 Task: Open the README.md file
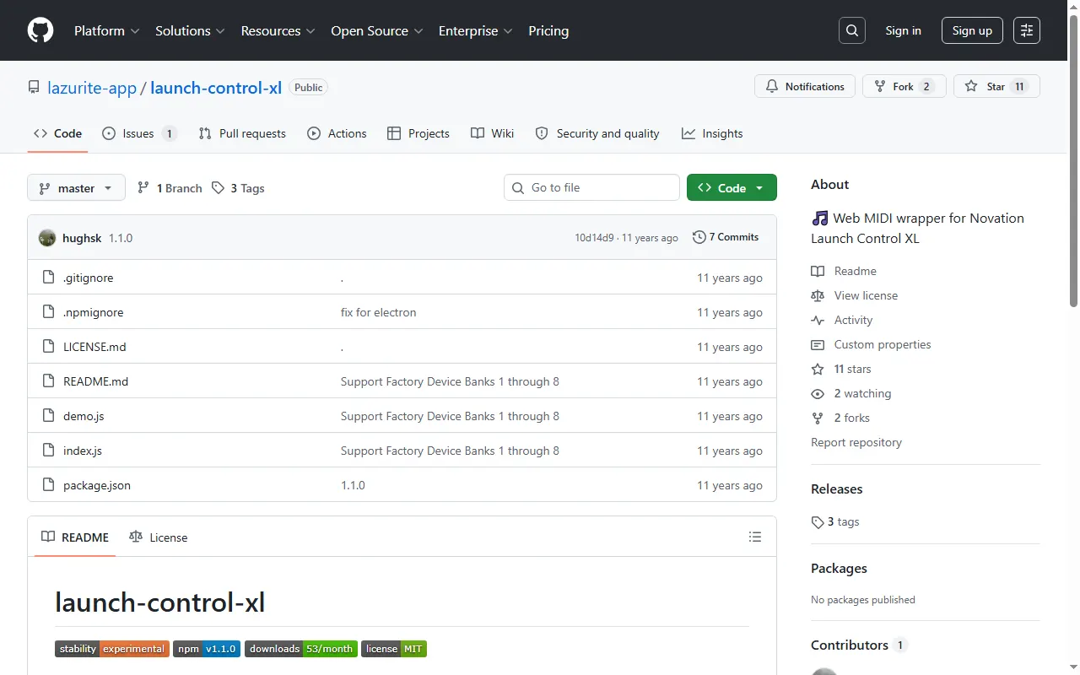click(x=95, y=381)
